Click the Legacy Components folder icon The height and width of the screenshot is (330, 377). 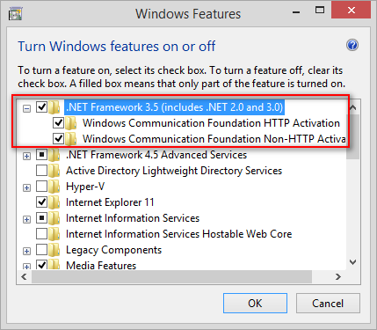click(54, 250)
